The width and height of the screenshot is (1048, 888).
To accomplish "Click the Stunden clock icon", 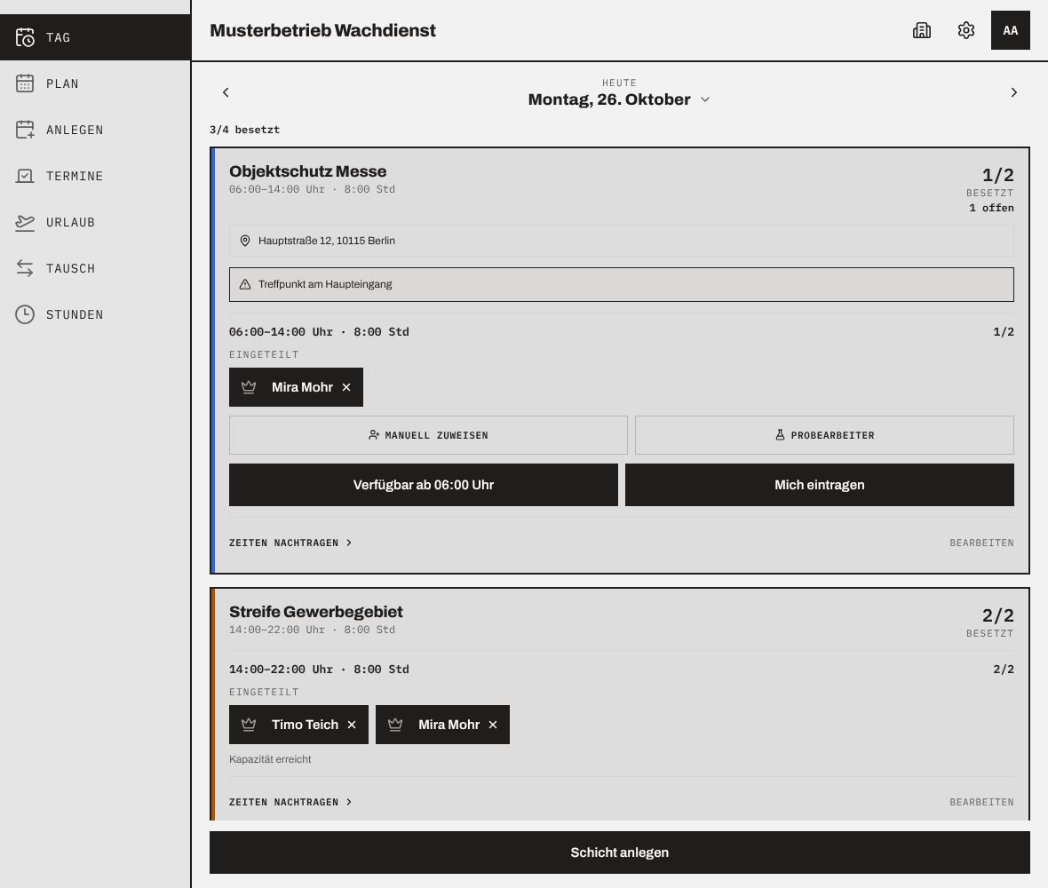I will 25,314.
